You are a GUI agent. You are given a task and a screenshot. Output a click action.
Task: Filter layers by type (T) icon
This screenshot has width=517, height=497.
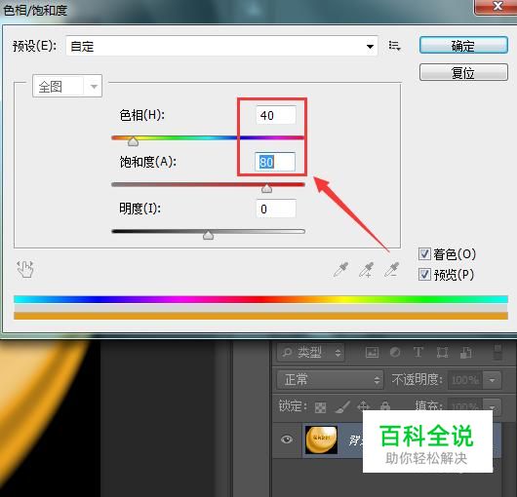pos(418,353)
